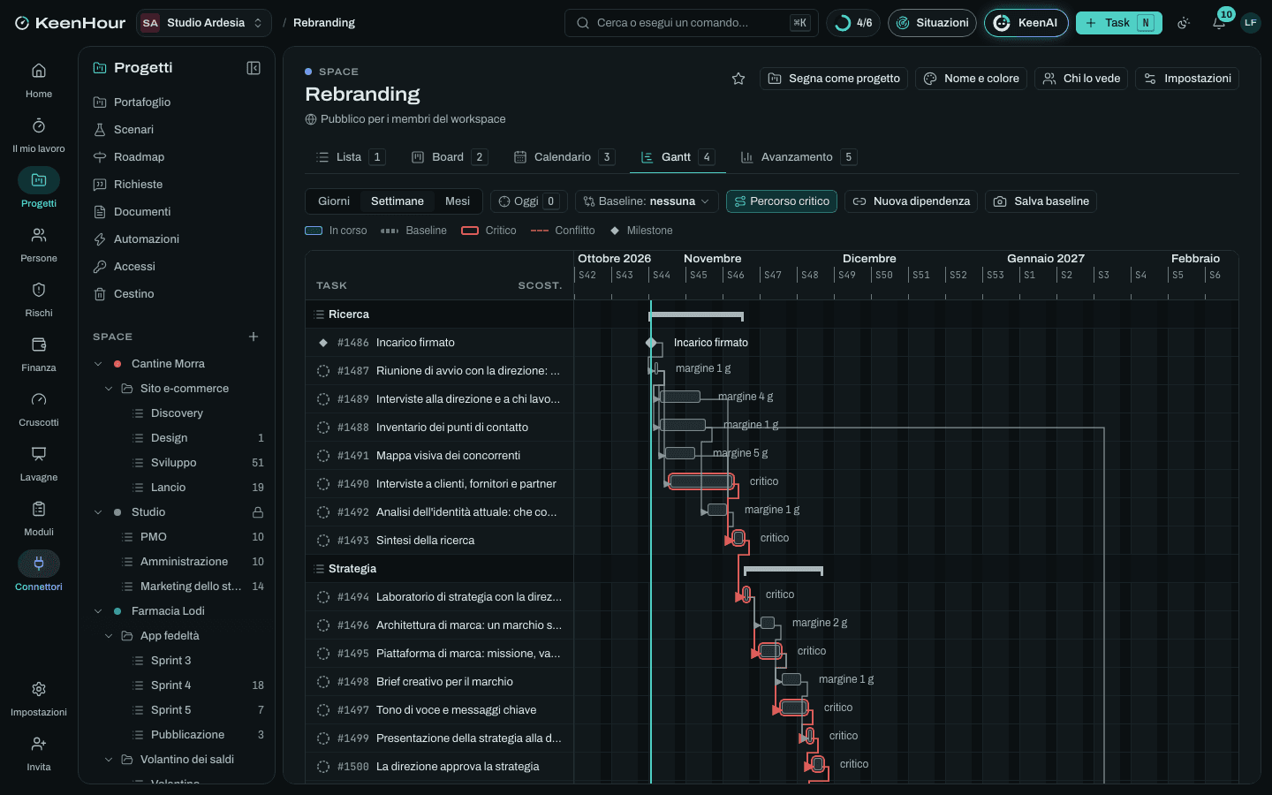The width and height of the screenshot is (1272, 795).
Task: Click the Invita person icon
Action: click(x=39, y=744)
